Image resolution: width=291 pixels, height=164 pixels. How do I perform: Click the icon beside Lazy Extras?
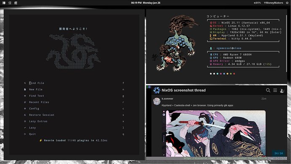pos(25,121)
